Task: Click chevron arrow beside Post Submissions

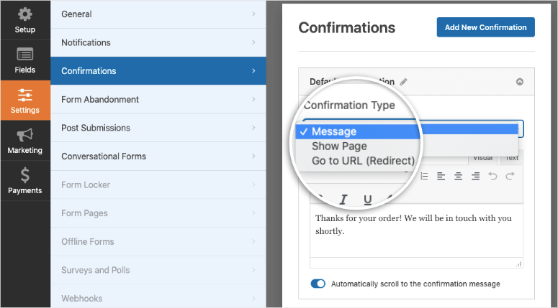Action: click(253, 128)
